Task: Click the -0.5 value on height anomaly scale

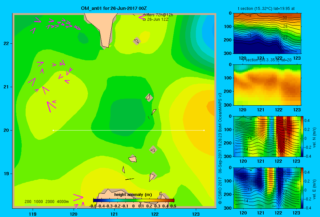Action: pyautogui.click(x=93, y=206)
